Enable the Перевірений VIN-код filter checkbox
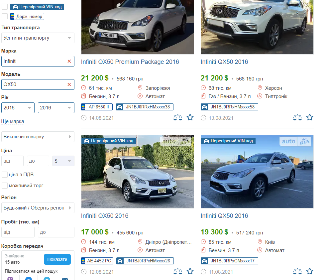The height and width of the screenshot is (280, 331). [x=5, y=7]
